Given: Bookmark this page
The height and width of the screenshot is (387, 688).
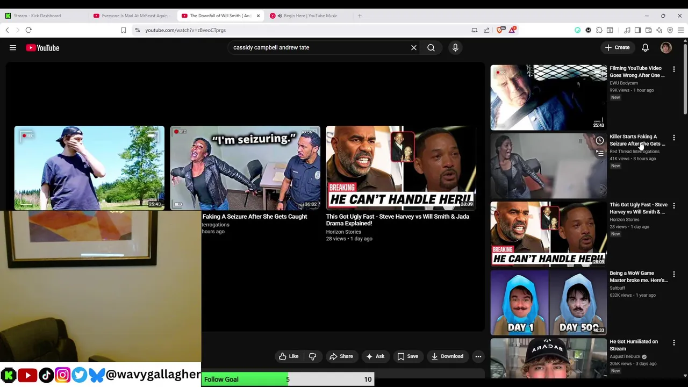Looking at the screenshot, I should [x=123, y=30].
